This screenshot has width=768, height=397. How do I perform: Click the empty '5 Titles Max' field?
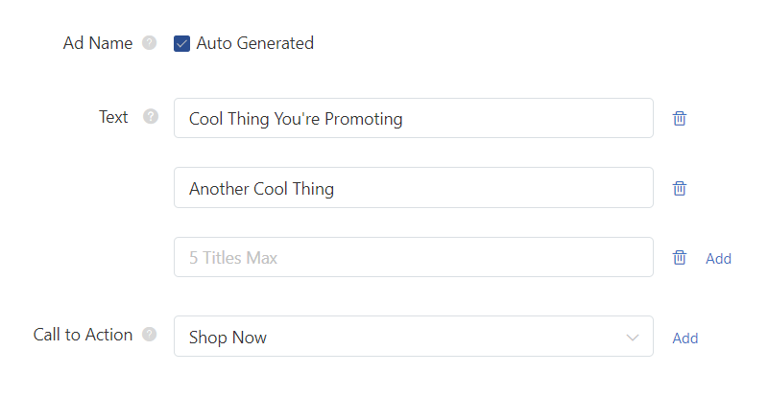[414, 258]
